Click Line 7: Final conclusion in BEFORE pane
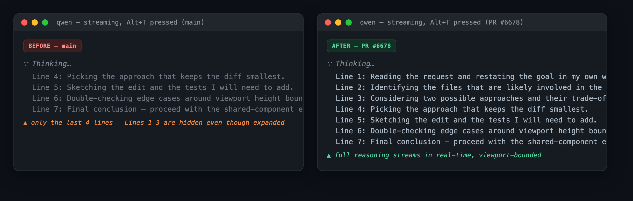 pos(167,109)
